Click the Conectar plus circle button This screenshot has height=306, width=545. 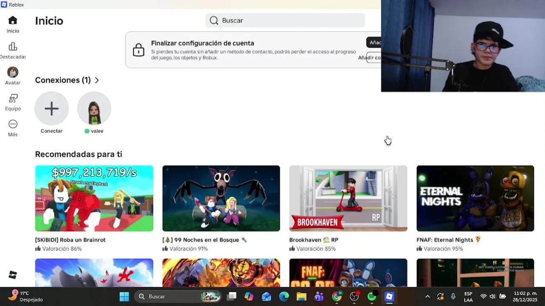point(52,108)
